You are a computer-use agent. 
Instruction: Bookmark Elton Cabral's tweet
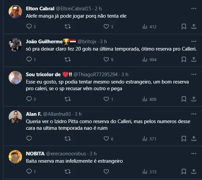point(184,27)
